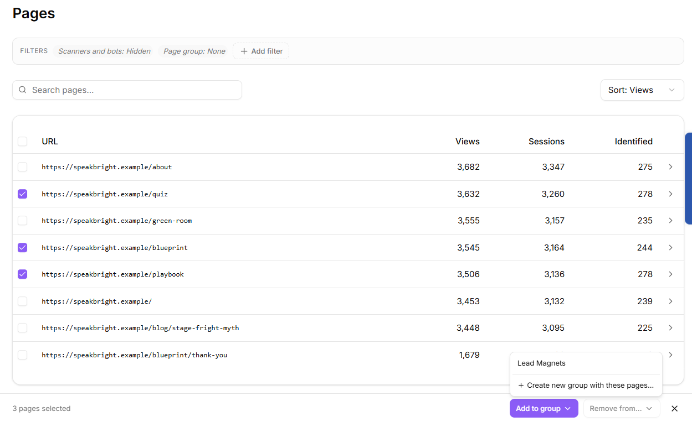Dismiss selection with the X icon

pos(674,409)
